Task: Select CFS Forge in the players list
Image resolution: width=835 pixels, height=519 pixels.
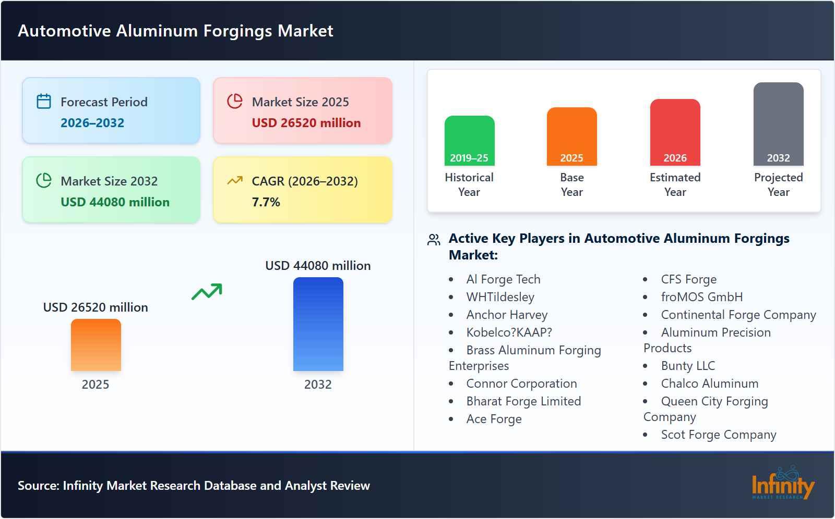Action: point(689,279)
